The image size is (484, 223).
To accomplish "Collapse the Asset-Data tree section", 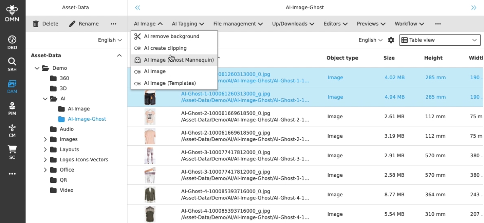I will point(119,56).
